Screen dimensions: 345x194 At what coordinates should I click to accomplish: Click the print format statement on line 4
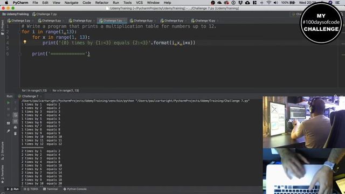click(x=119, y=43)
